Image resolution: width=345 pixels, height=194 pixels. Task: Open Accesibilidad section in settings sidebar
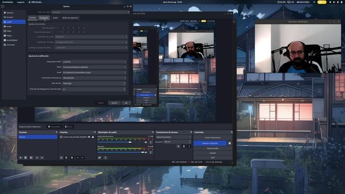13,40
